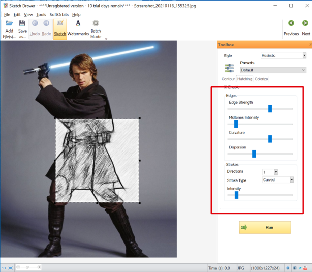Click the presets sliders icon

pos(229,68)
